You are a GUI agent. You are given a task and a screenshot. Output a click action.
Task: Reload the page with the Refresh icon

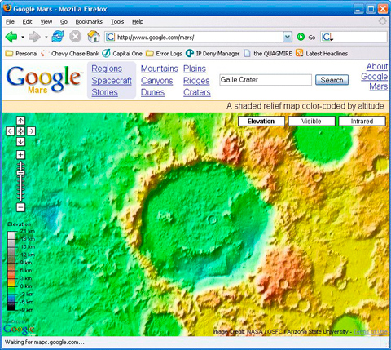coord(58,37)
